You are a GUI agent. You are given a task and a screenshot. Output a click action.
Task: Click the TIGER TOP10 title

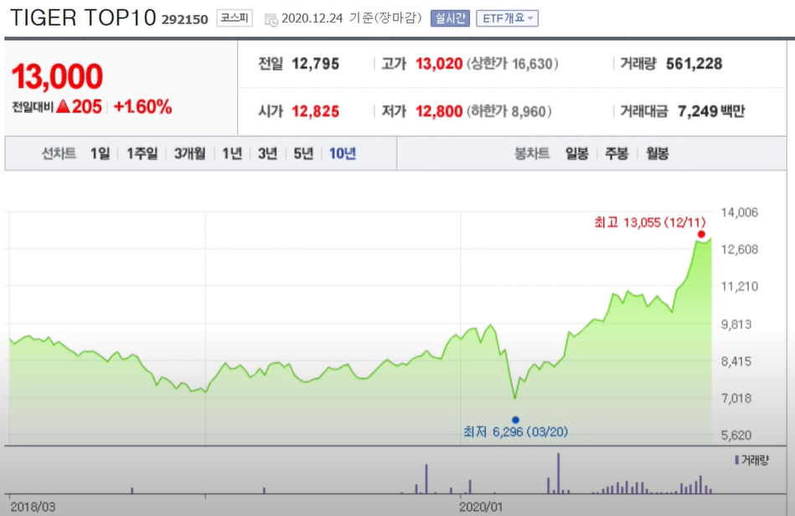click(83, 18)
